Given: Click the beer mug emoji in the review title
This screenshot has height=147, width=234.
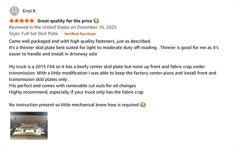Looking at the screenshot, I should (96, 21).
